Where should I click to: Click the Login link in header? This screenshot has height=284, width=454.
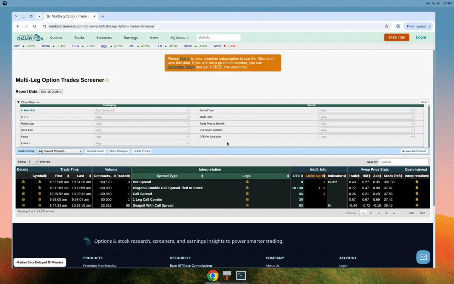(x=421, y=37)
